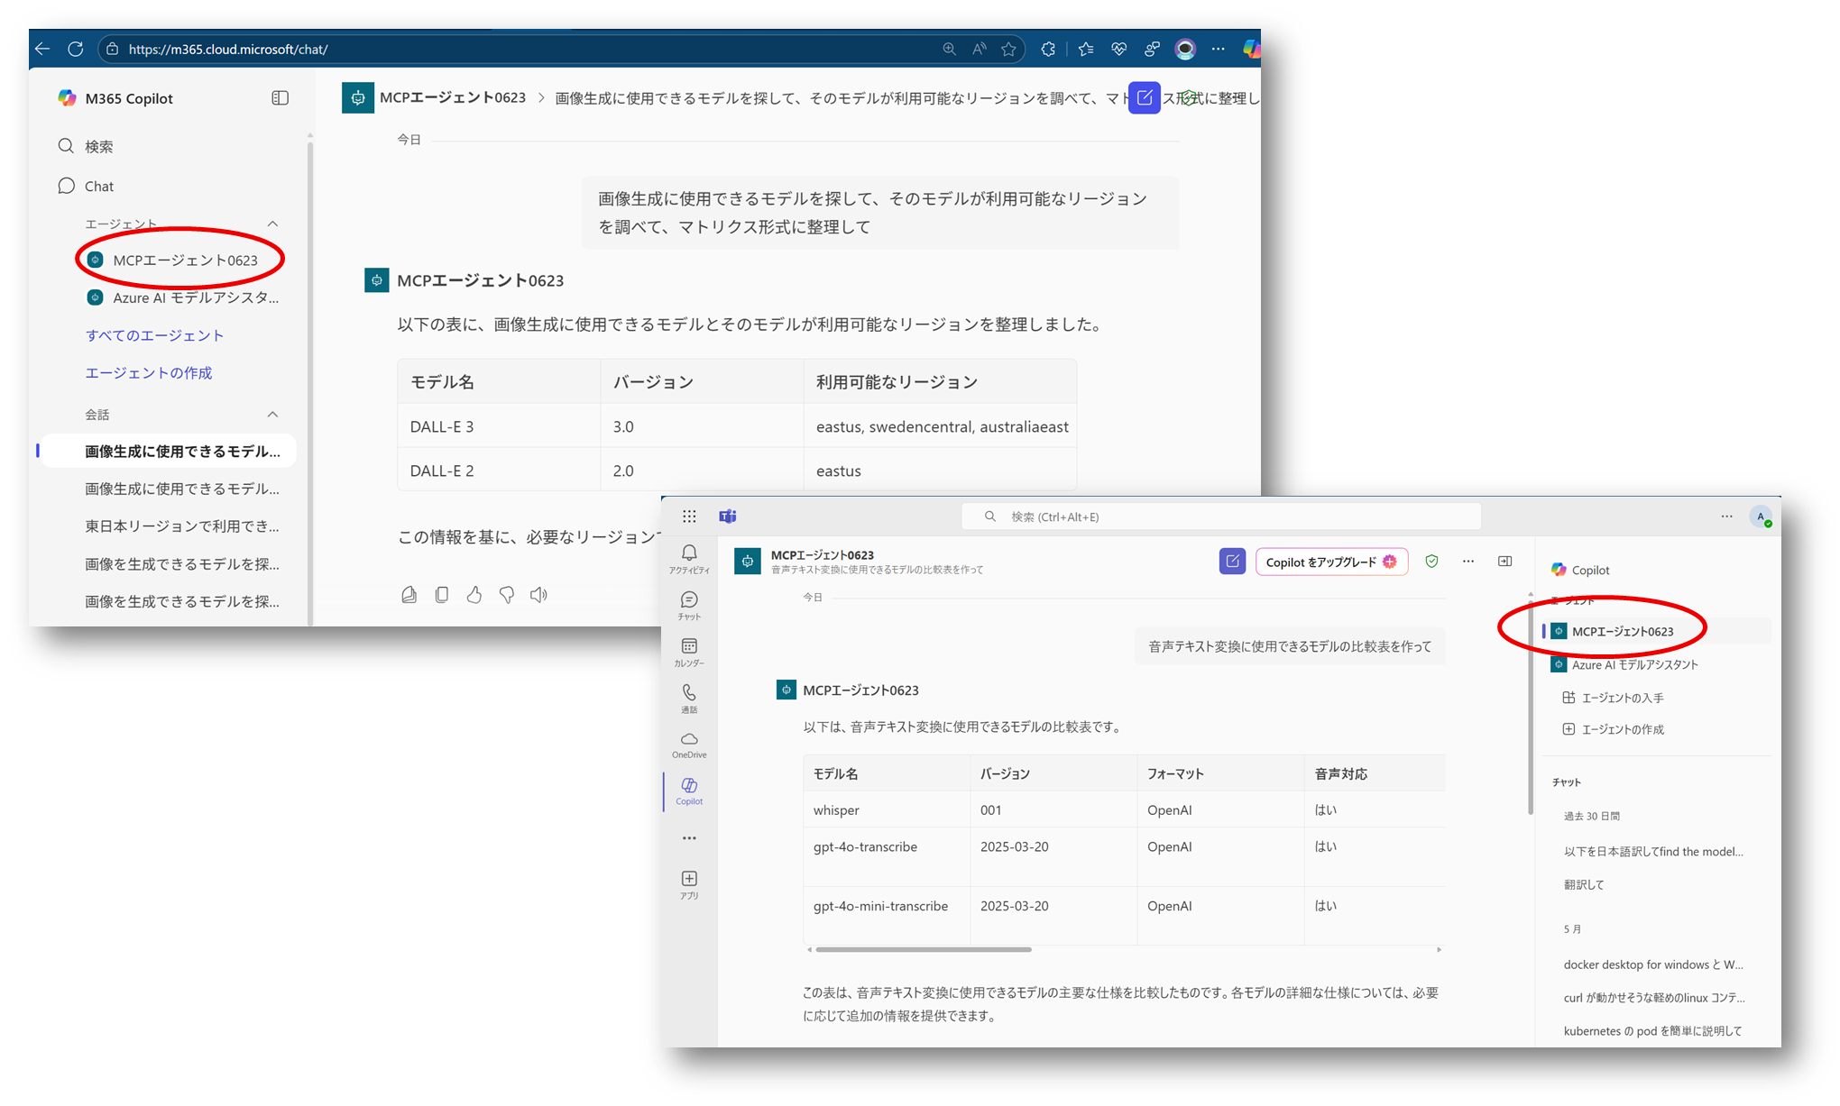The image size is (1840, 1106).
Task: Open Chat in Teams left rail
Action: click(x=689, y=606)
